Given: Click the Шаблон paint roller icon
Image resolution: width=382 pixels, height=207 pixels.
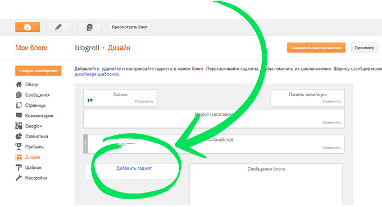Looking at the screenshot, I should 19,167.
